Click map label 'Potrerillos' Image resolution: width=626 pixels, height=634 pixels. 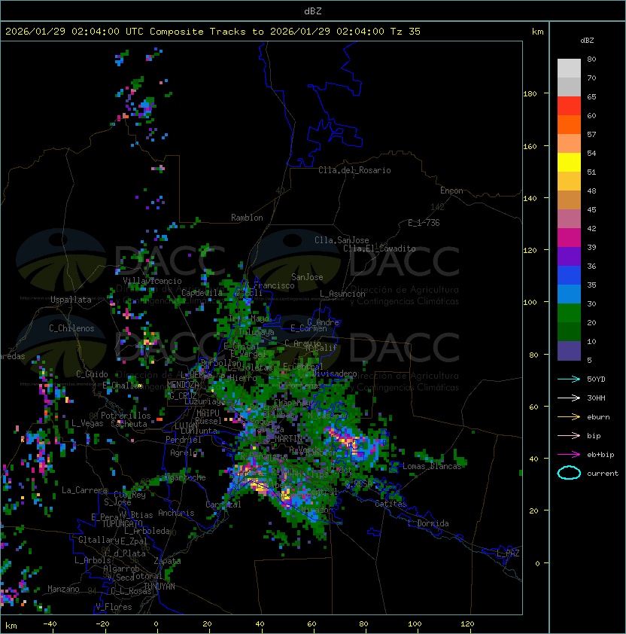[x=126, y=416]
